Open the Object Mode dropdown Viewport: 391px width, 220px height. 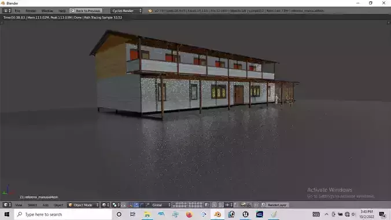coord(83,205)
